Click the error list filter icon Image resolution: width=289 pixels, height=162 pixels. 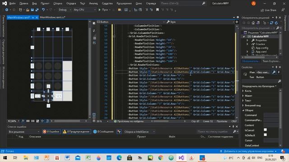(119, 131)
